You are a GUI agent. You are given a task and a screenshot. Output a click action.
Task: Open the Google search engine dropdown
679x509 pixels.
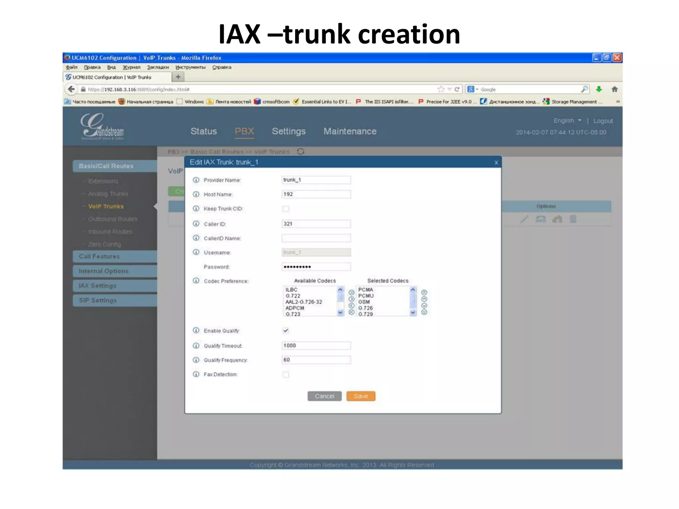(473, 89)
